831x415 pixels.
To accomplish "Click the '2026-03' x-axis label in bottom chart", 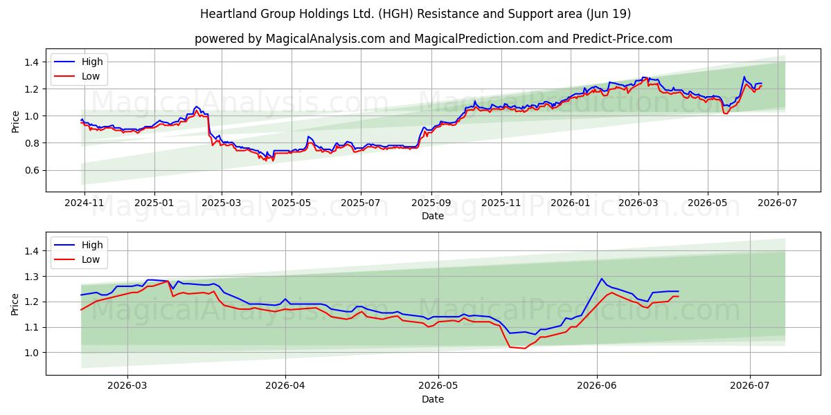I will (127, 387).
